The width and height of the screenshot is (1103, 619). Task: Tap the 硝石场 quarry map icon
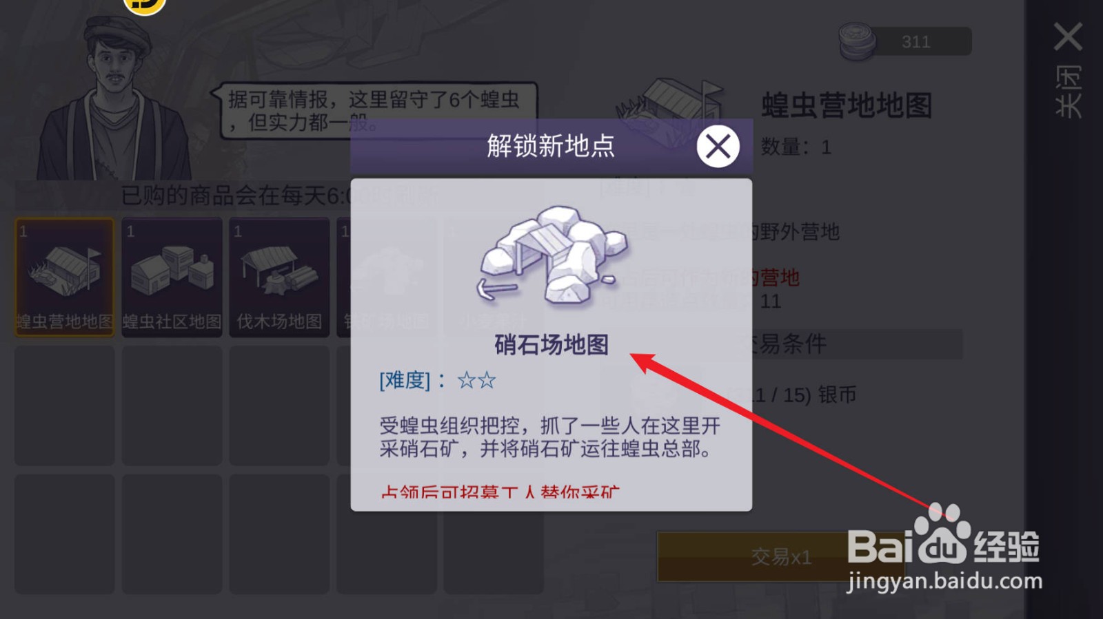click(551, 255)
